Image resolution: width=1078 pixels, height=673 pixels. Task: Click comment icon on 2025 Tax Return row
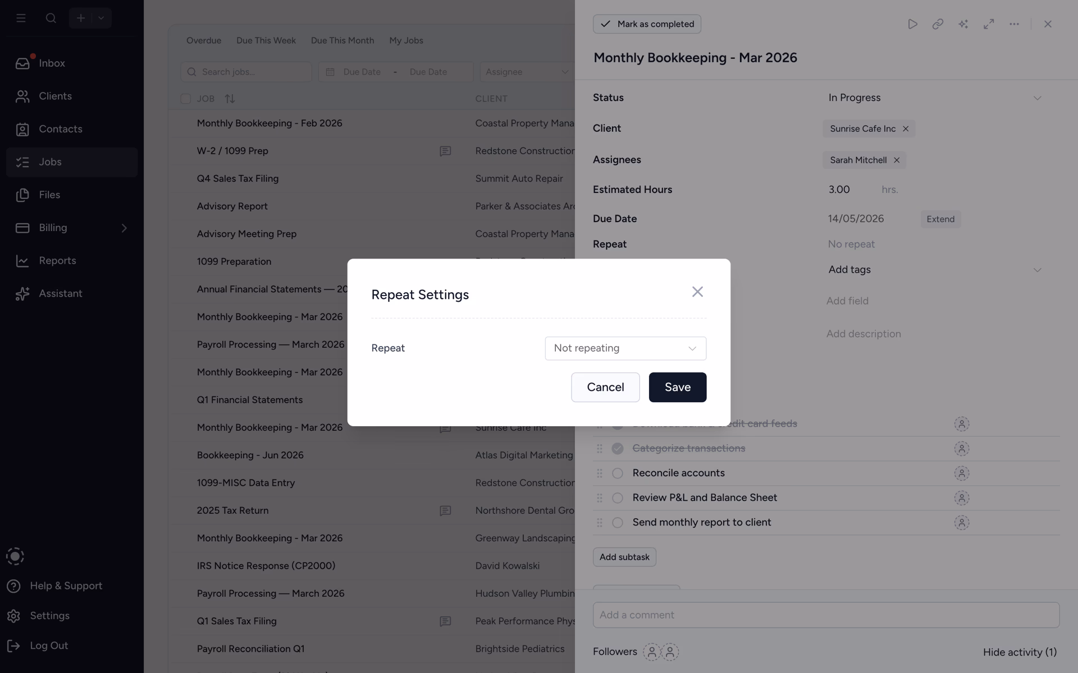coord(445,511)
